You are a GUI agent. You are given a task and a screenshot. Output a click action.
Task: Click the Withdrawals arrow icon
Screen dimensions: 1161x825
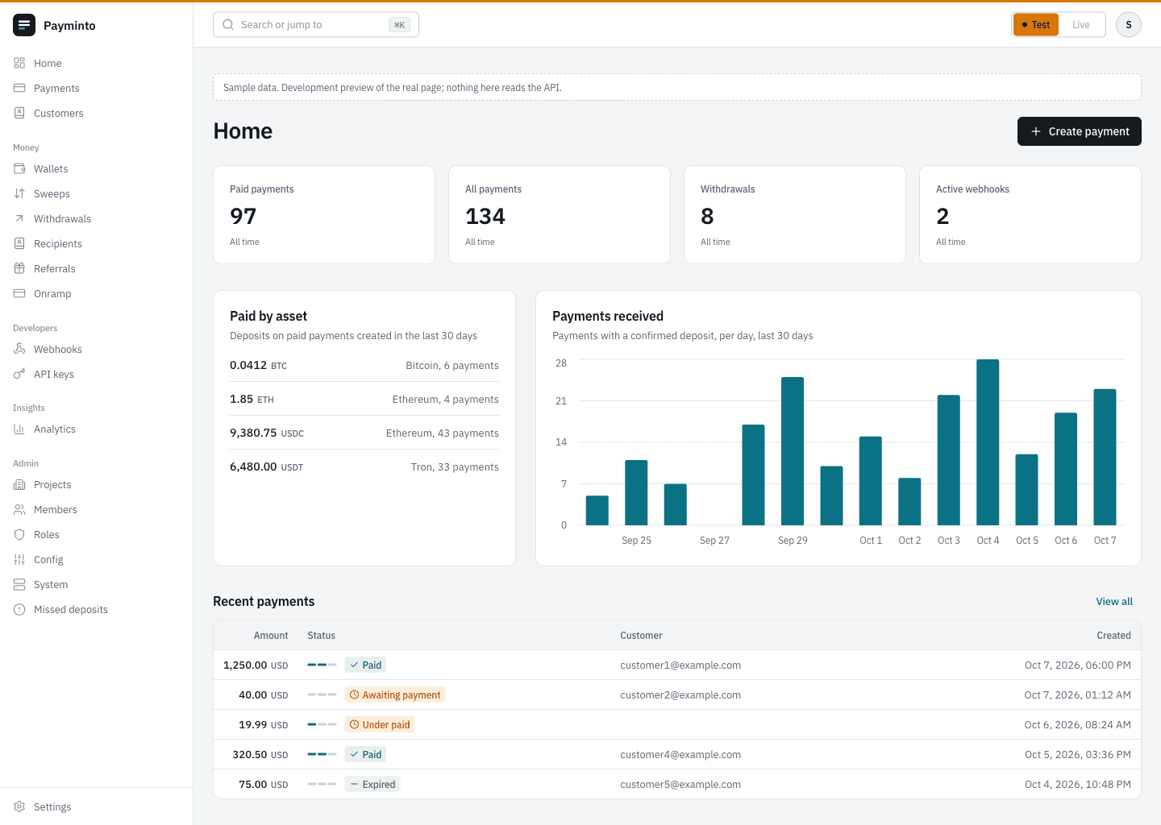click(19, 218)
